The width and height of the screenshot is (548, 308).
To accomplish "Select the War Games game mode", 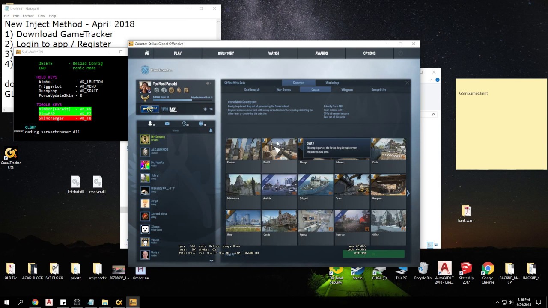I will [x=283, y=90].
